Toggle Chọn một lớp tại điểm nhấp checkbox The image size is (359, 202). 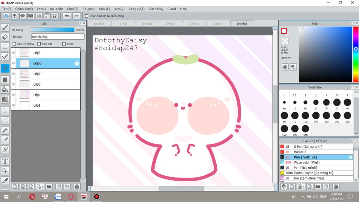[87, 16]
